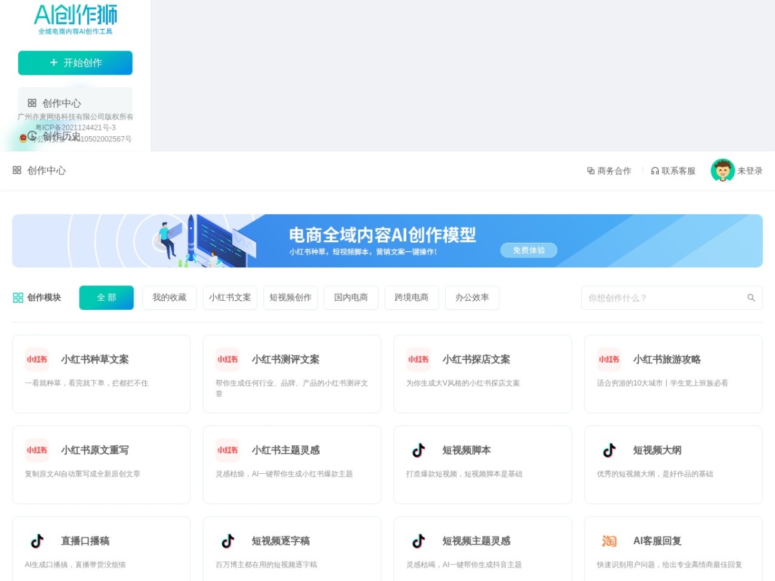This screenshot has width=775, height=581.
Task: Select the 小红书文案 filter tab
Action: (x=230, y=298)
